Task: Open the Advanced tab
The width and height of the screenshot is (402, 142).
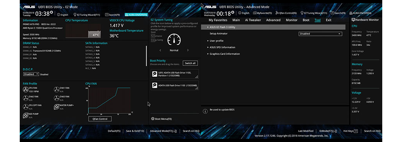Action: coord(273,20)
